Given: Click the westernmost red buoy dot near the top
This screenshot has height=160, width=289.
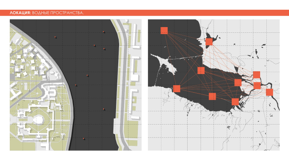Looking at the screenshot, I should 55,37.
